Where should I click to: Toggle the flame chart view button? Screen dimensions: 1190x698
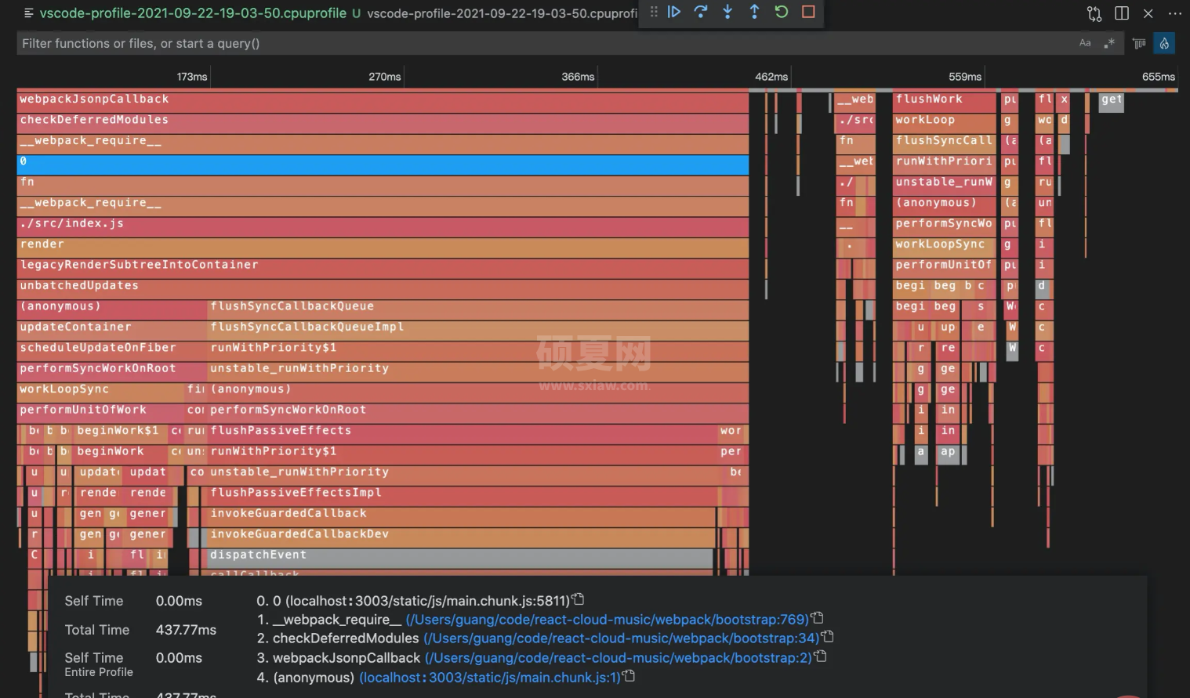pyautogui.click(x=1164, y=43)
